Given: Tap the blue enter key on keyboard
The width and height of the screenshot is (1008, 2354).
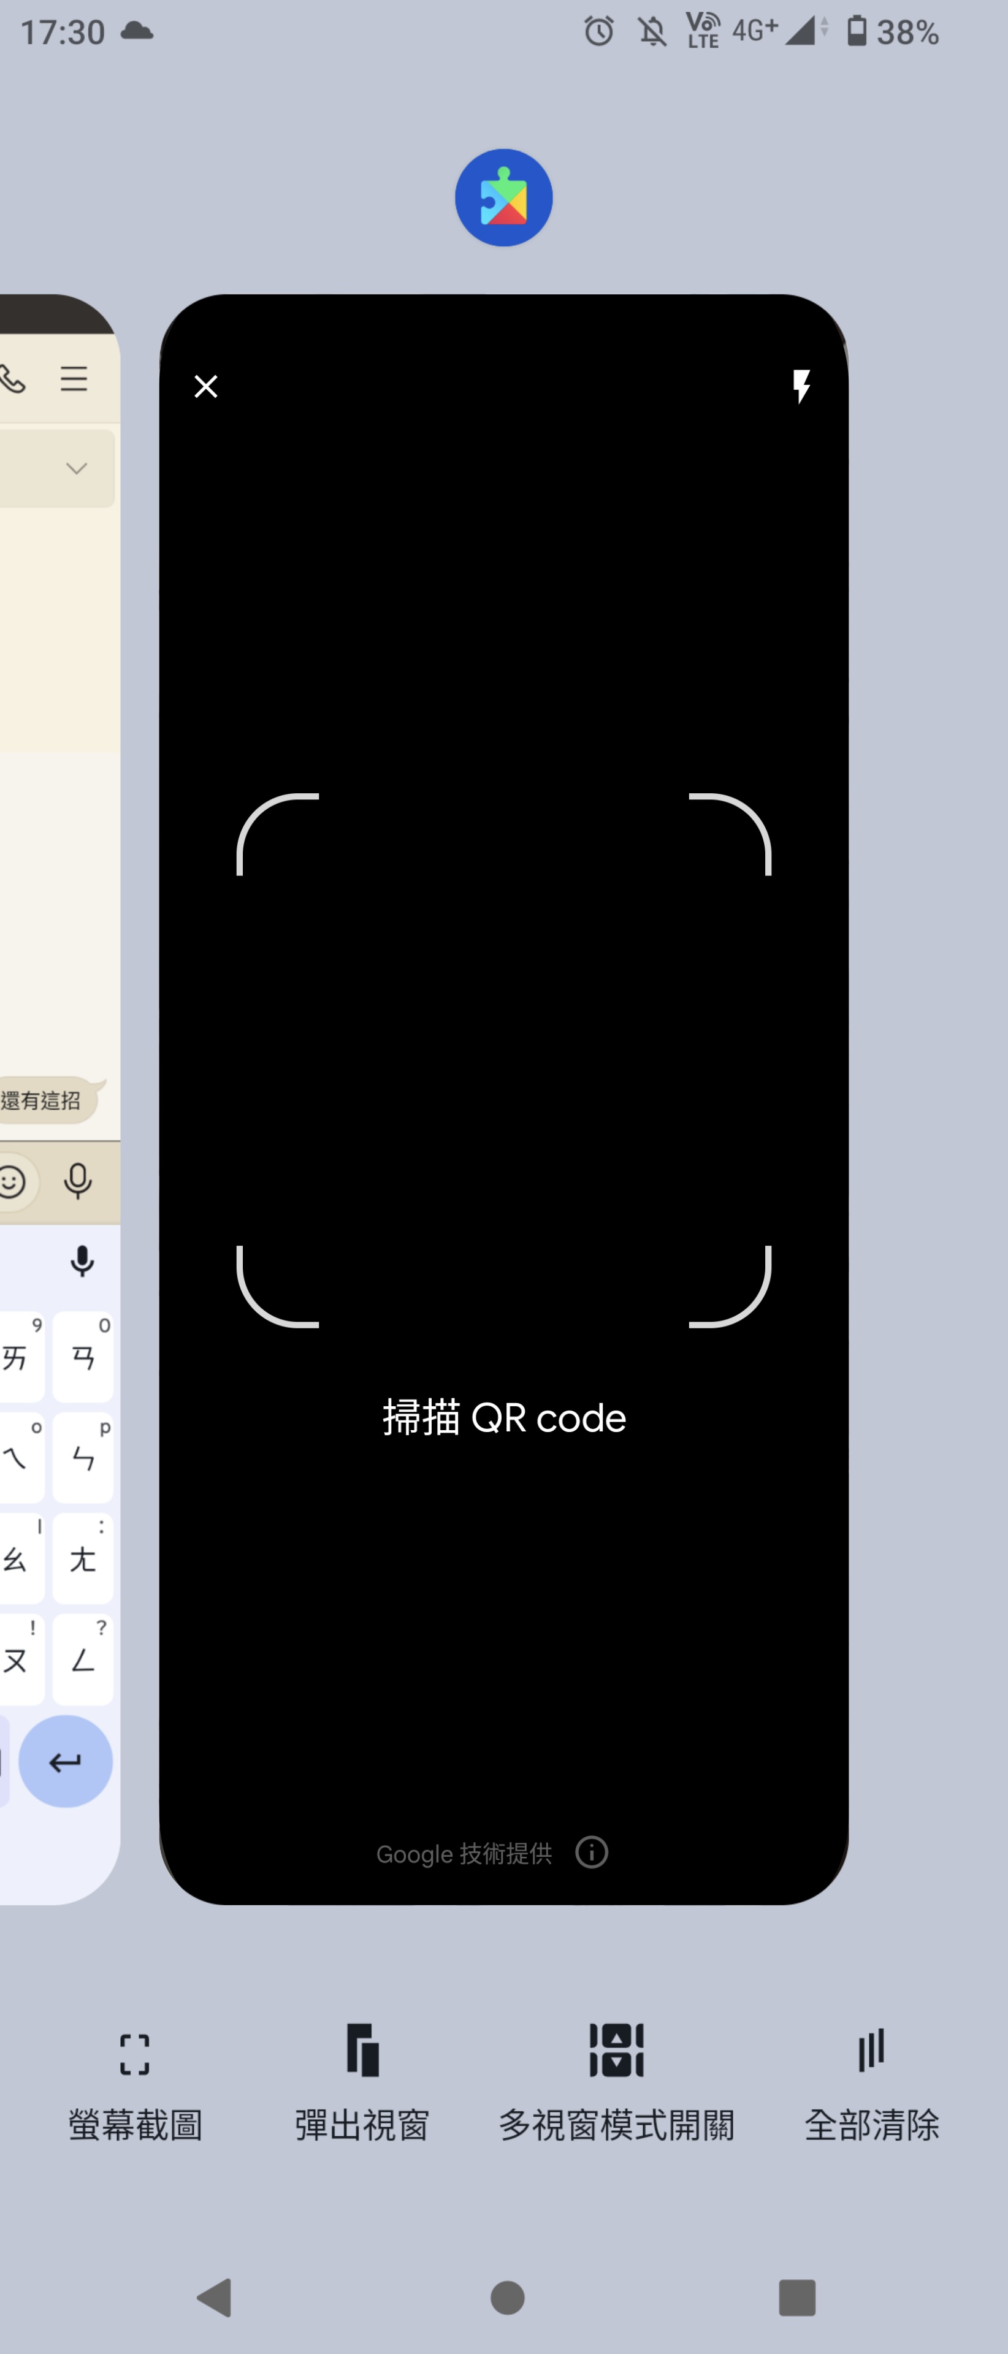Looking at the screenshot, I should (x=66, y=1761).
